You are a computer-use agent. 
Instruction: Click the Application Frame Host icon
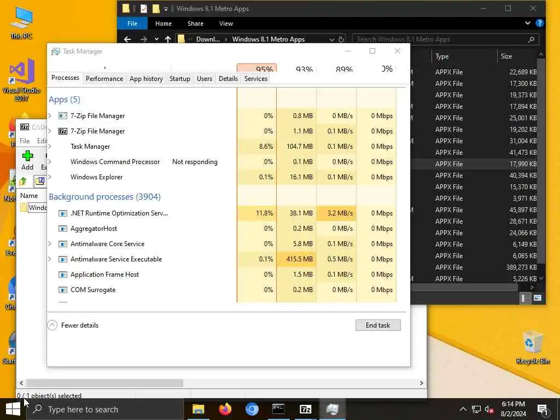63,275
